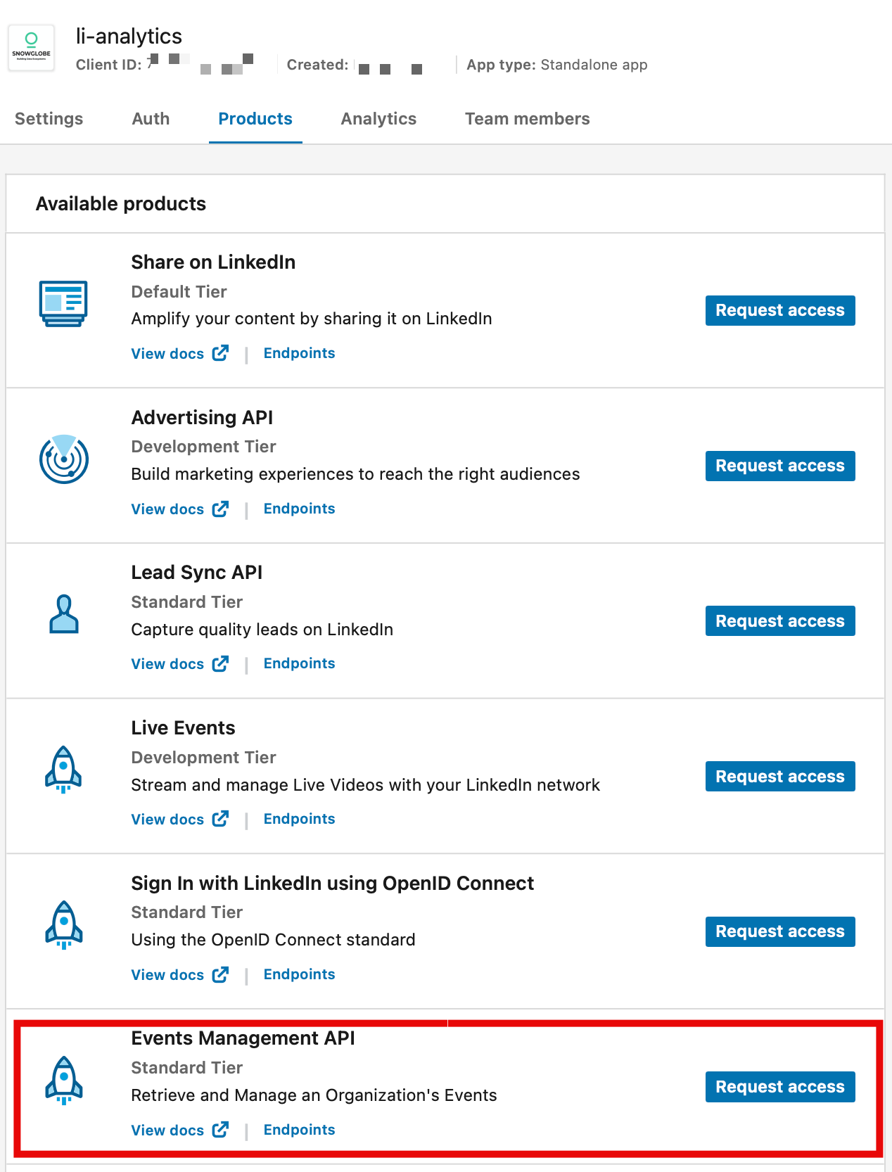Click the 'App type: Standalone app' text

[x=557, y=65]
